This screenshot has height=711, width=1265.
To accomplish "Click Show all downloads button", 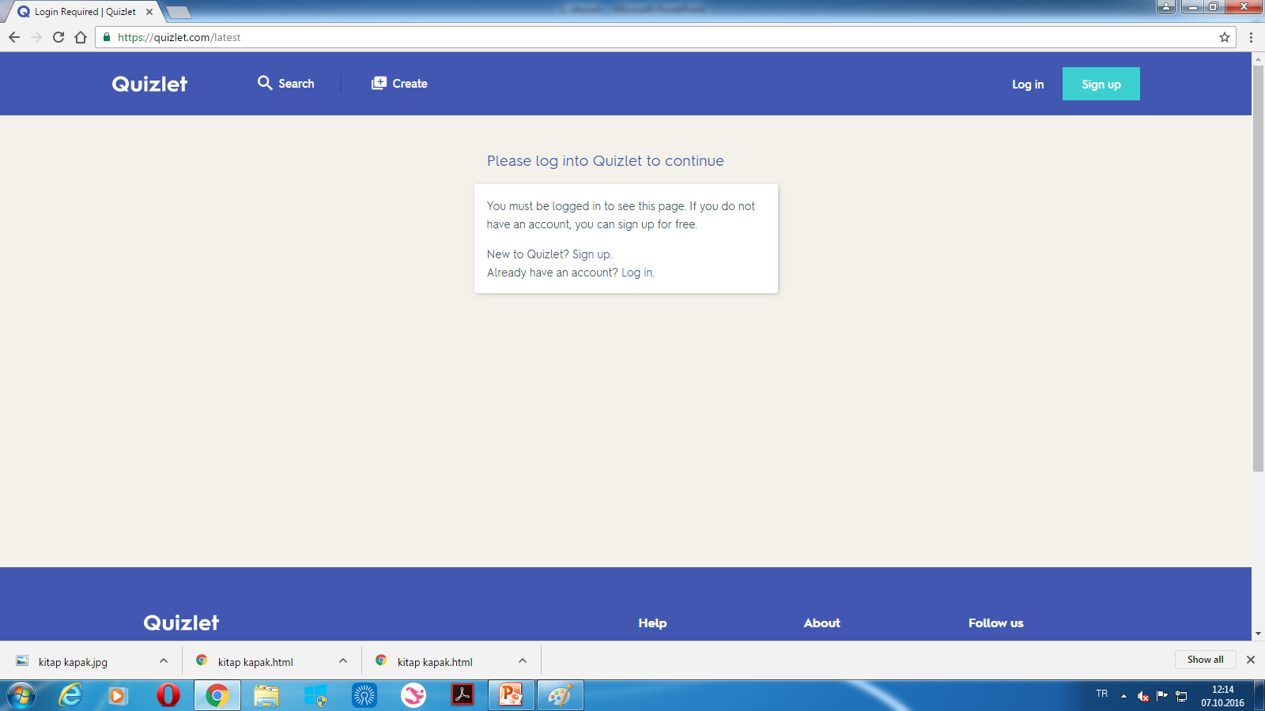I will tap(1205, 660).
